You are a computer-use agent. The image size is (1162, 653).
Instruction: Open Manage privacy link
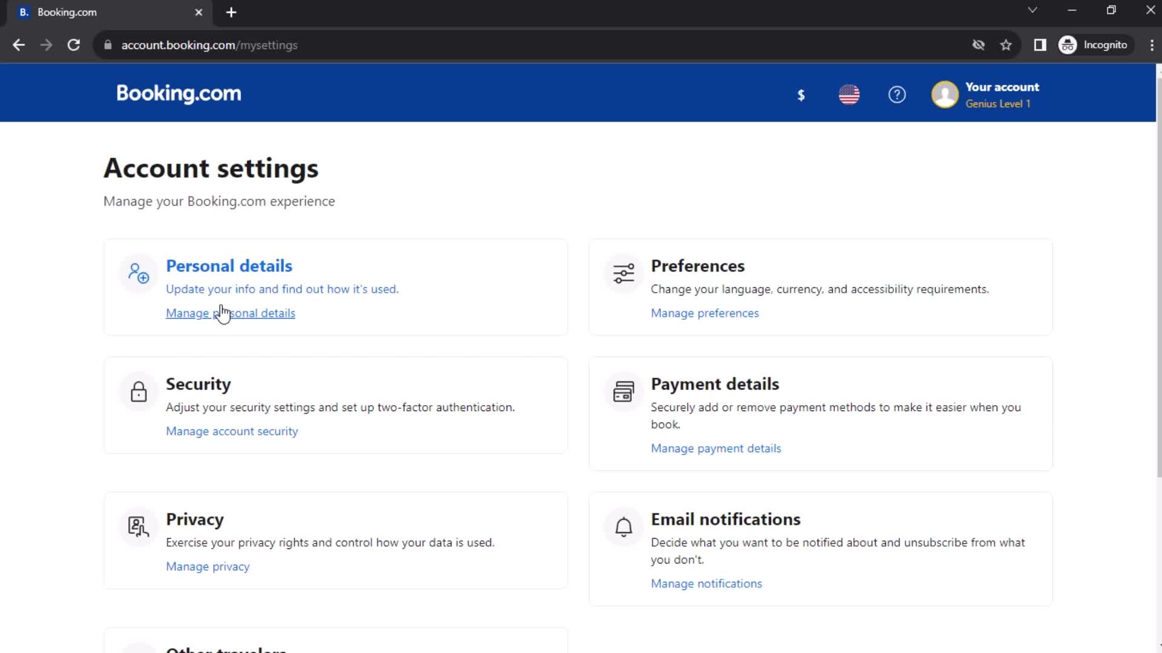(x=208, y=567)
